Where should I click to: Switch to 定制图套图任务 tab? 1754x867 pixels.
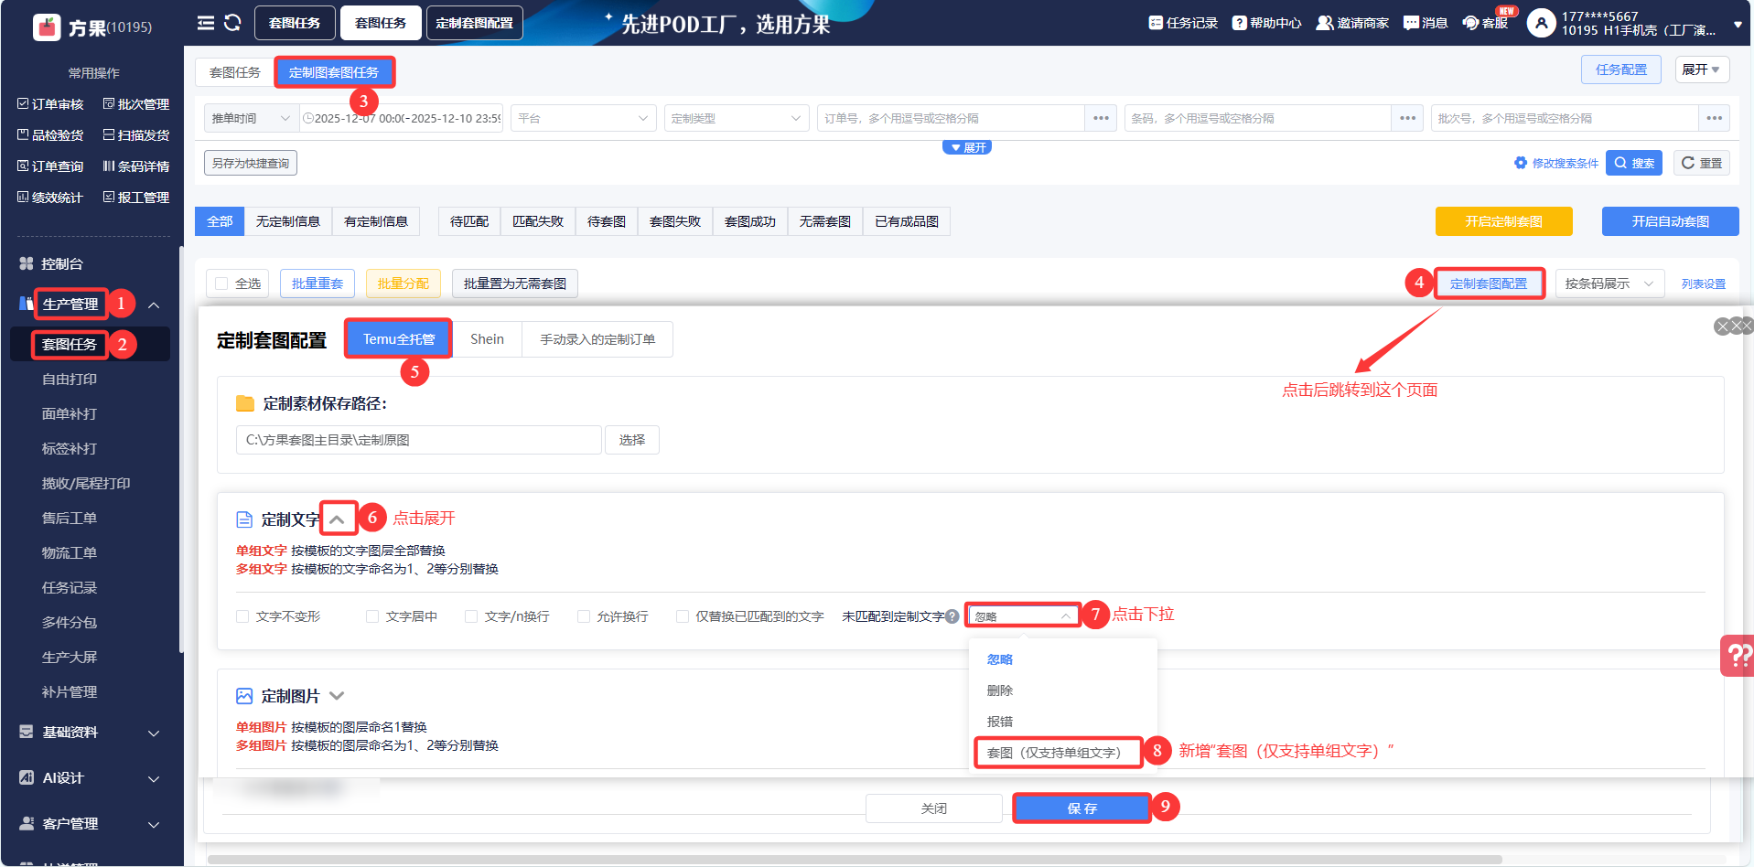(x=334, y=72)
